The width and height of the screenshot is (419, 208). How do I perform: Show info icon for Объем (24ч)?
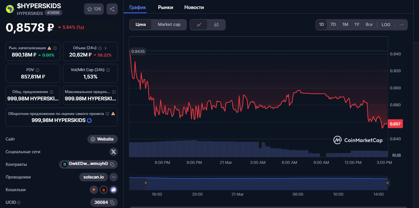[x=100, y=48]
